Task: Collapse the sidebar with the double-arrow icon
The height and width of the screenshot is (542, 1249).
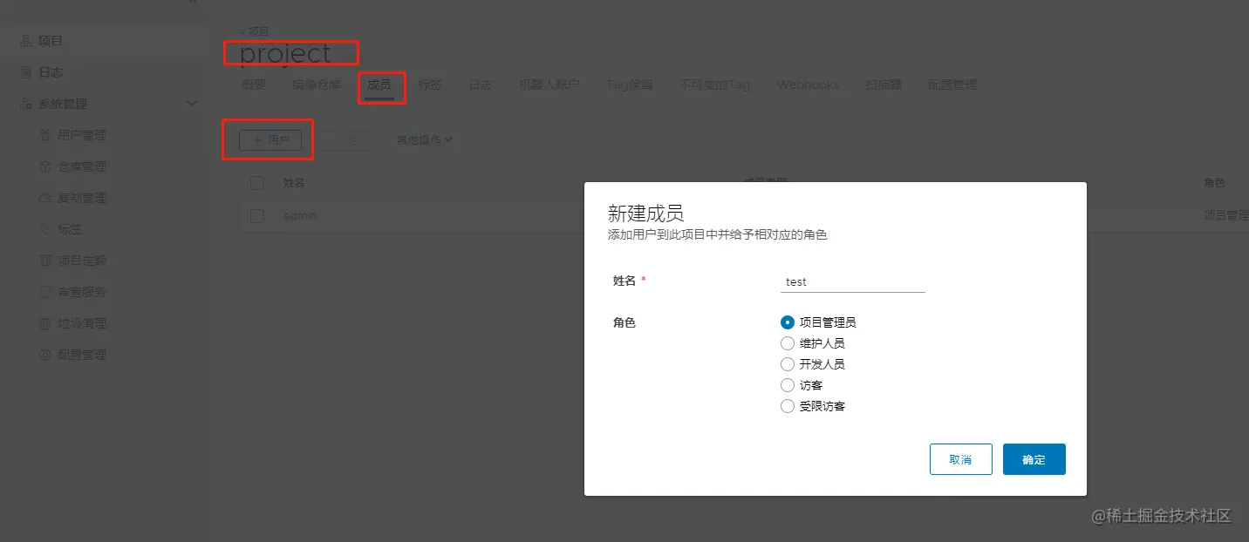Action: point(193,3)
